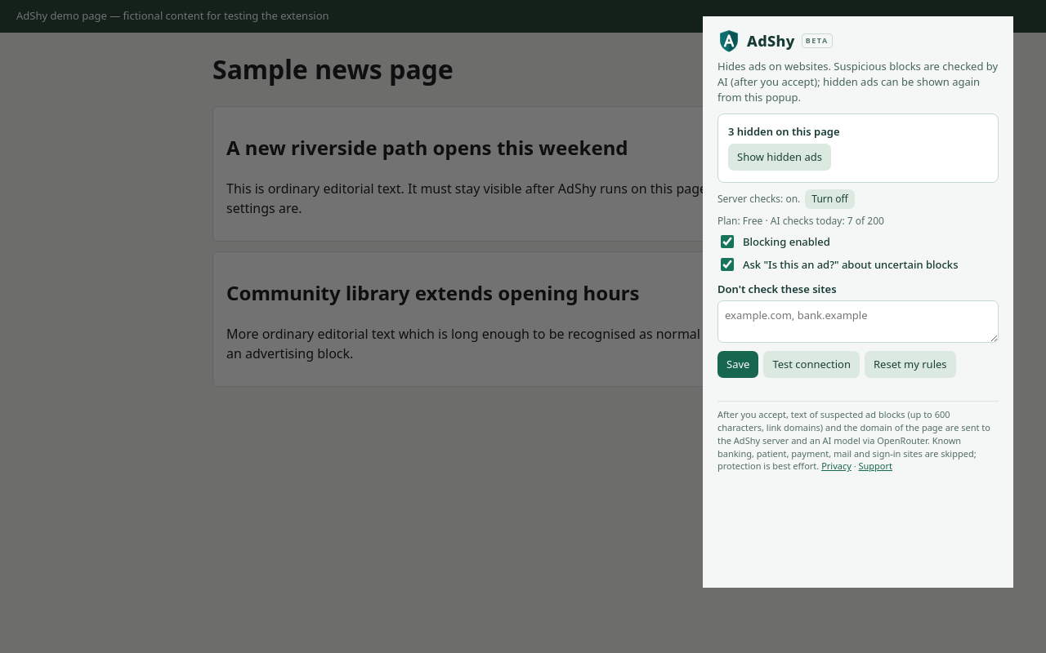Reset my rules button
Image resolution: width=1046 pixels, height=653 pixels.
pyautogui.click(x=910, y=364)
